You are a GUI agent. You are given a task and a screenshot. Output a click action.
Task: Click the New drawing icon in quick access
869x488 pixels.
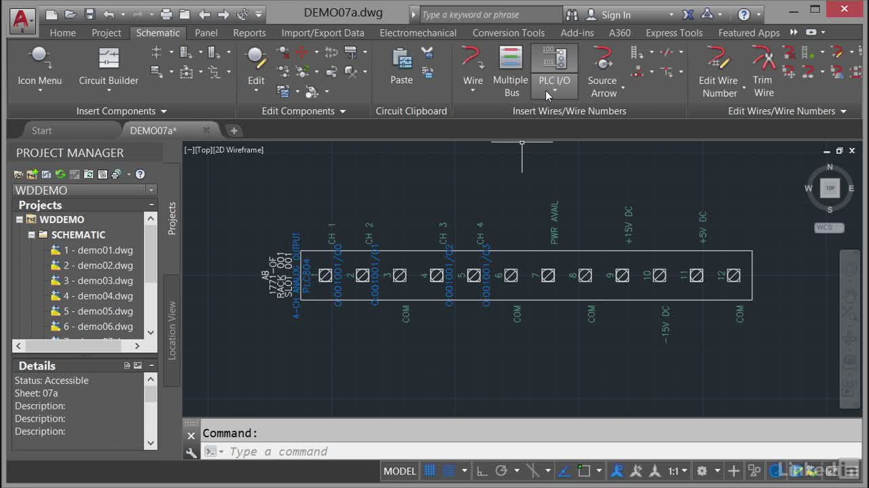tap(51, 14)
